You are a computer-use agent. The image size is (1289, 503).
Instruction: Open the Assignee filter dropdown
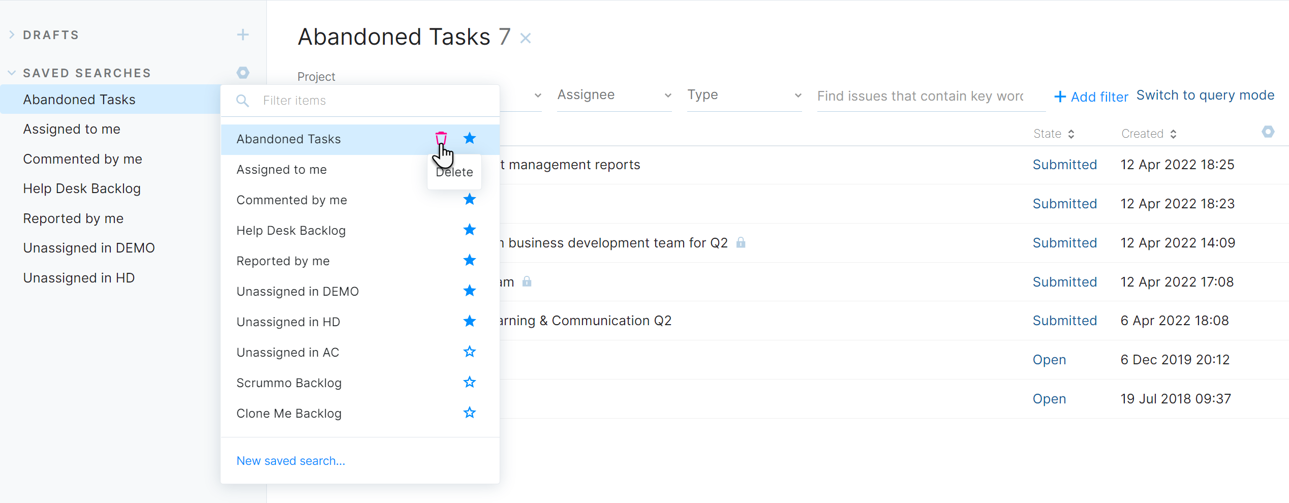(614, 95)
